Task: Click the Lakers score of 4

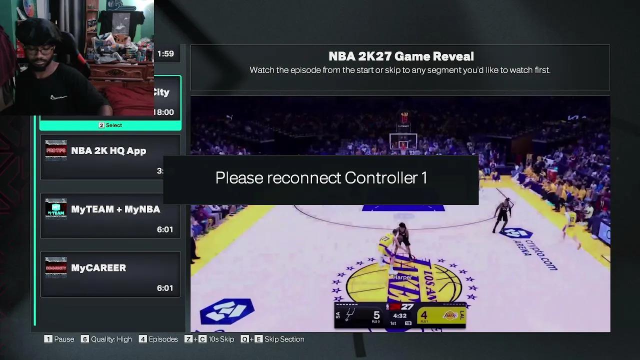Action: (423, 315)
